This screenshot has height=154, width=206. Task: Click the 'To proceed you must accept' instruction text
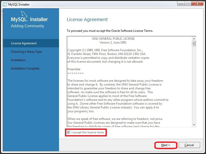[x=110, y=31]
